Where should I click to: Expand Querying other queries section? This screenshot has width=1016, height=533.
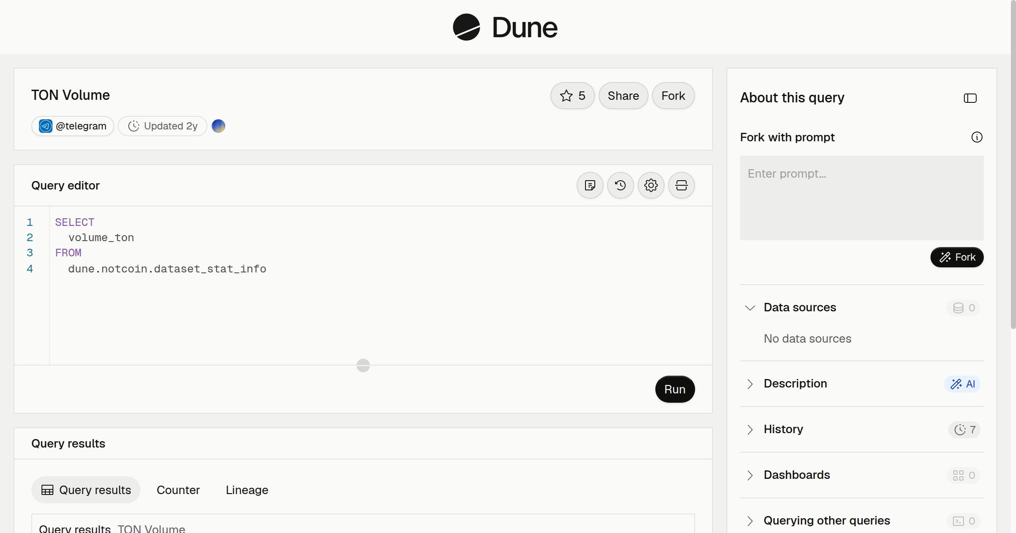pos(750,521)
